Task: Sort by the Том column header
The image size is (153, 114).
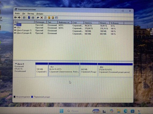Action: [24, 22]
